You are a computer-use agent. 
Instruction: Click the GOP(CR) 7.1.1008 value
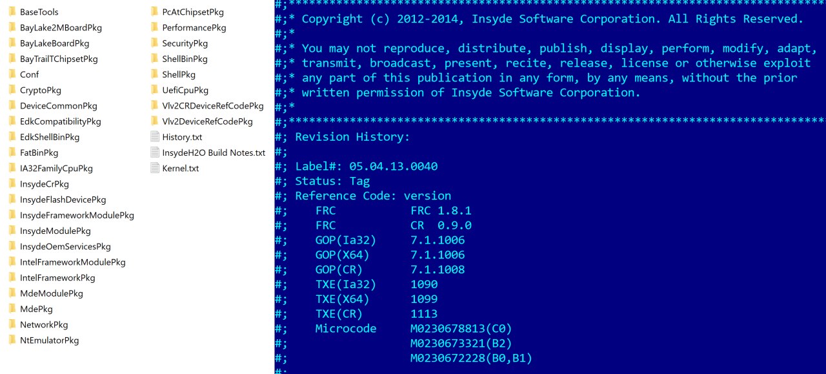(x=438, y=269)
